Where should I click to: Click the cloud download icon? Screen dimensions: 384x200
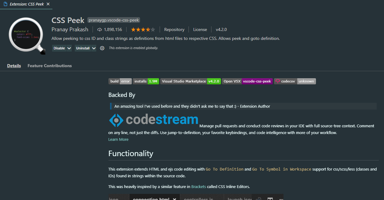pyautogui.click(x=100, y=30)
